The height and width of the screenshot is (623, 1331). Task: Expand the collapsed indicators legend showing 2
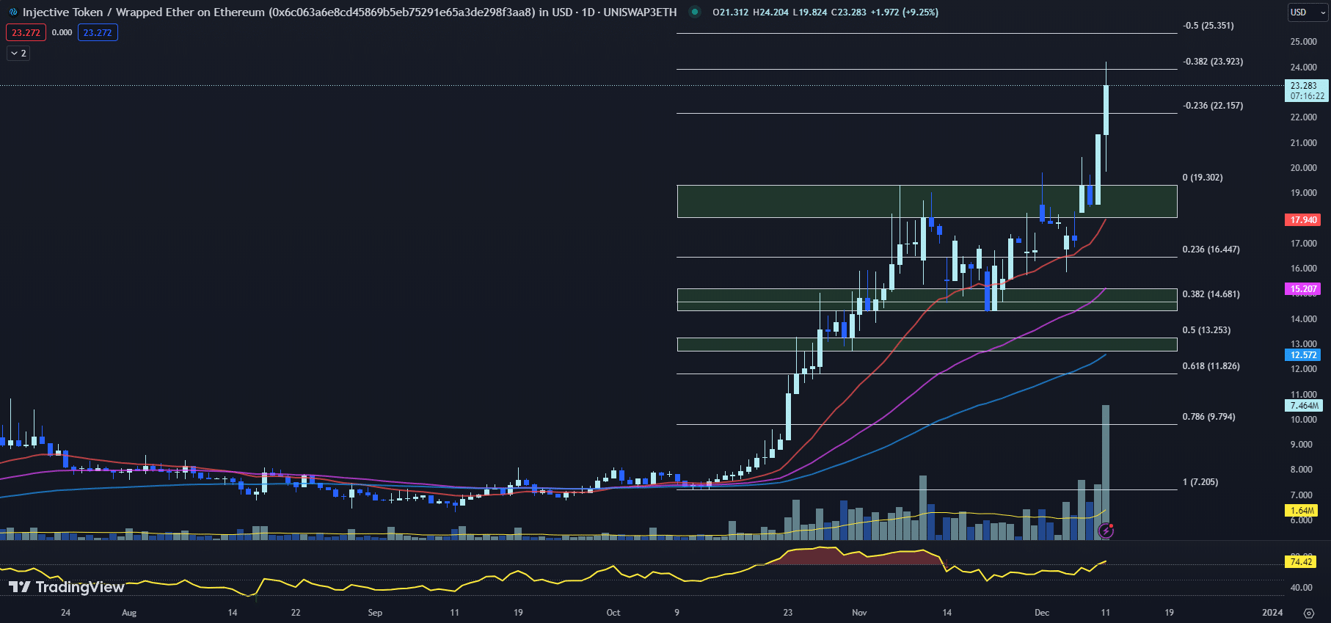[x=18, y=53]
